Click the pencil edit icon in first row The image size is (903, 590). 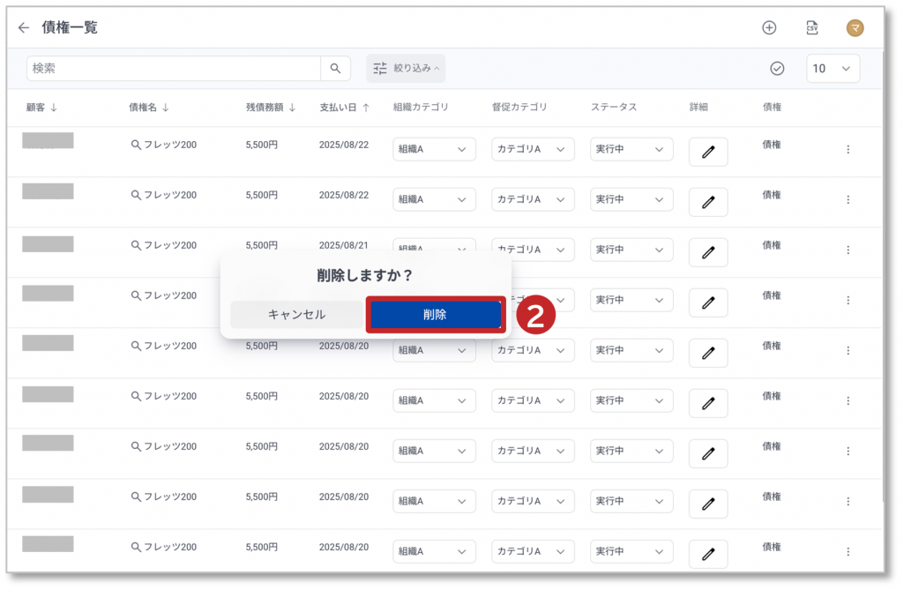(x=707, y=152)
